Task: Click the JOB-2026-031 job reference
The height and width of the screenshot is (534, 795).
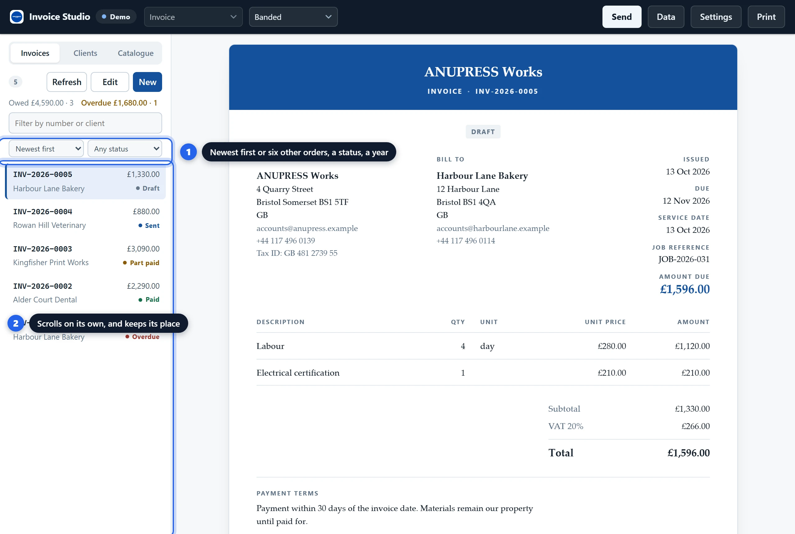Action: click(684, 259)
